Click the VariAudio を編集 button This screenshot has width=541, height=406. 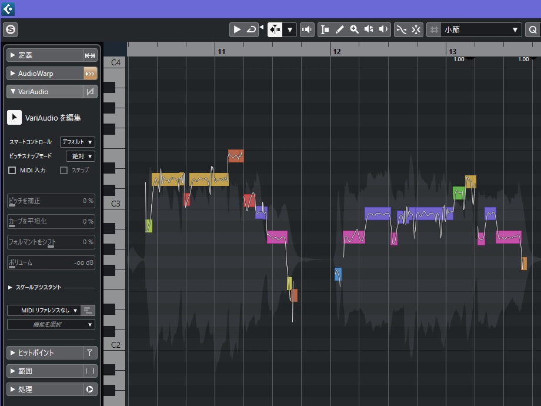pyautogui.click(x=15, y=118)
